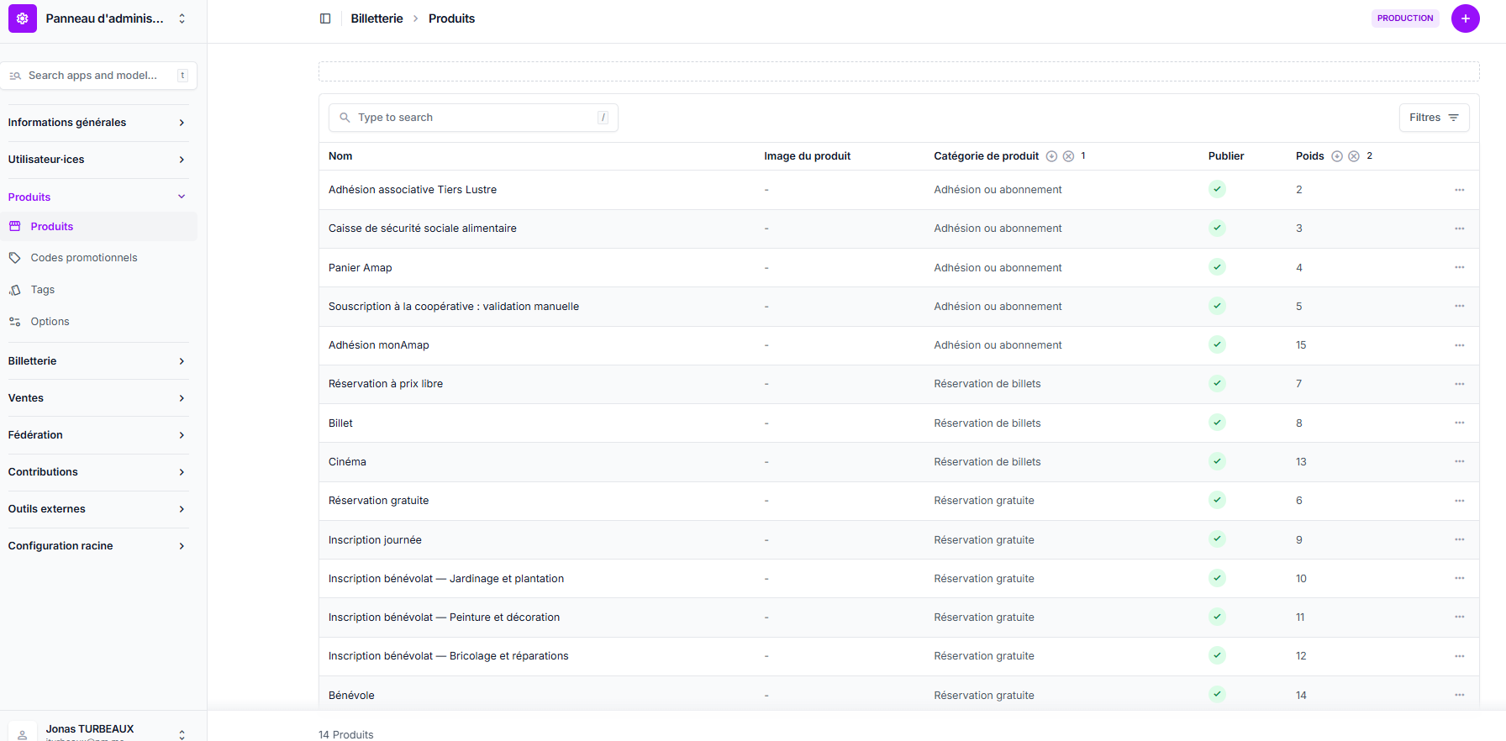The image size is (1506, 741).
Task: Open row actions menu for Panier Amap
Action: pyautogui.click(x=1459, y=267)
